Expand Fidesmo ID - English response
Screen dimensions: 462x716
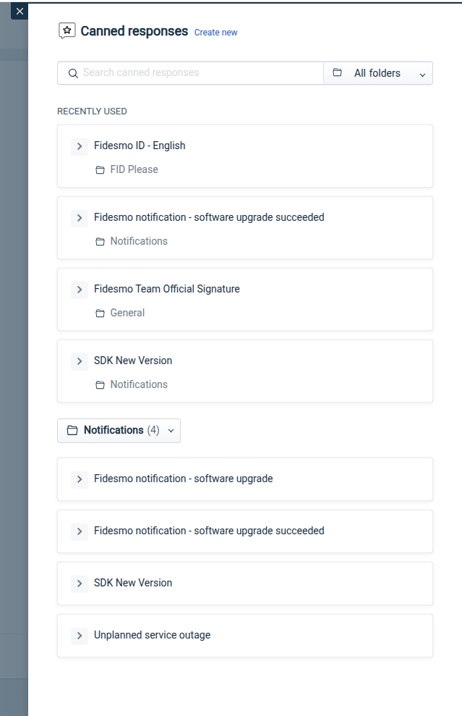(x=80, y=146)
